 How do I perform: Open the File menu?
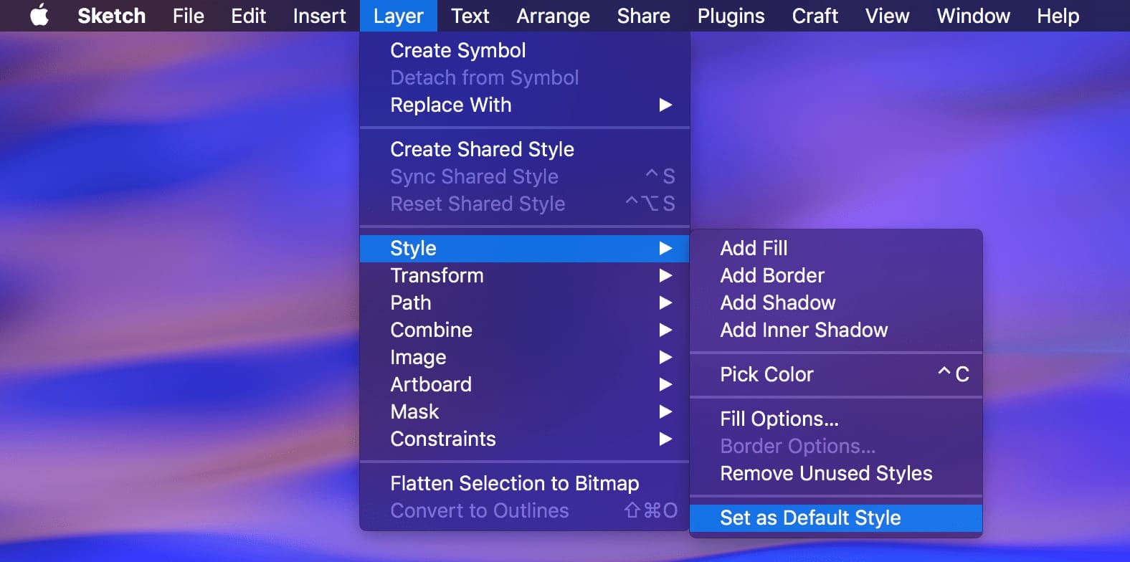point(189,15)
